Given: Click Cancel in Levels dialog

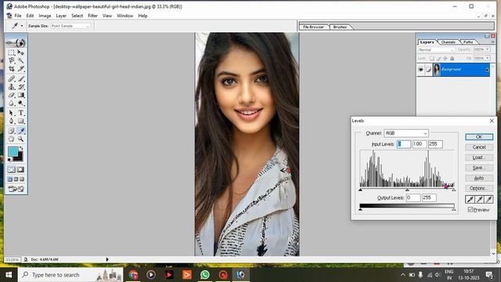Looking at the screenshot, I should (x=479, y=147).
